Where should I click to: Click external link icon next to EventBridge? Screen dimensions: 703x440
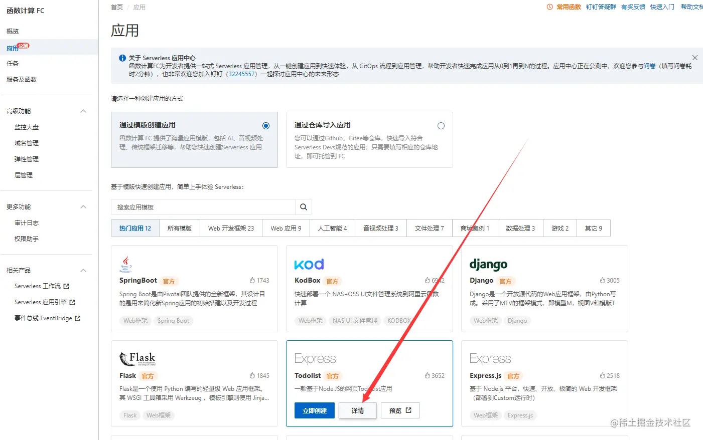click(78, 318)
